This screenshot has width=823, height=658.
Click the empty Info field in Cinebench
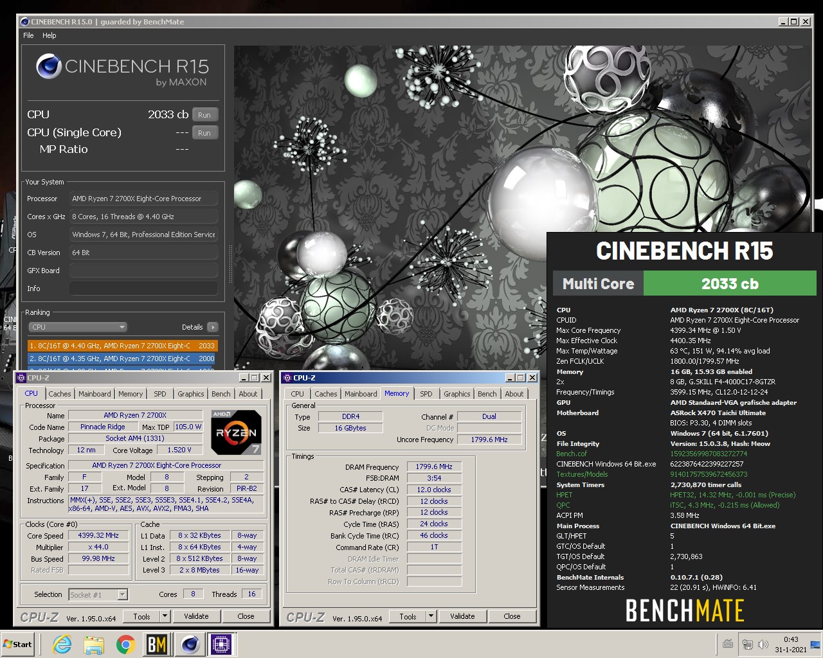click(143, 289)
